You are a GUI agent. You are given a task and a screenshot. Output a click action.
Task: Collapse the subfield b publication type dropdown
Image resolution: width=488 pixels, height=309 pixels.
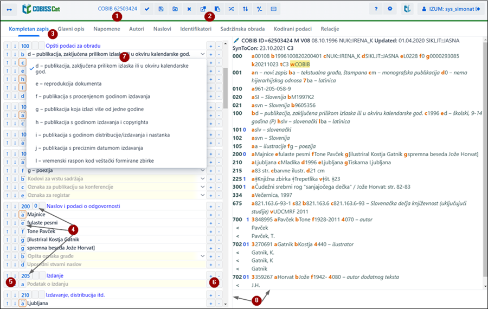tap(203, 54)
